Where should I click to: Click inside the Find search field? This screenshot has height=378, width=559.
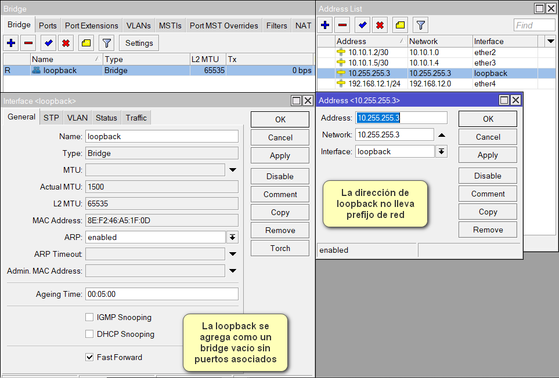coord(533,25)
